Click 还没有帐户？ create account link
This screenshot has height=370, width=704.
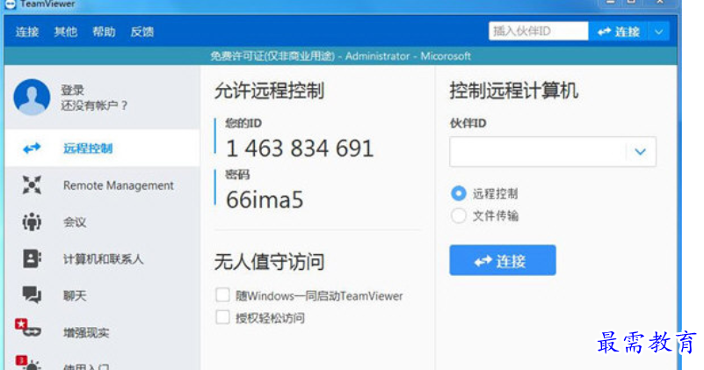94,106
